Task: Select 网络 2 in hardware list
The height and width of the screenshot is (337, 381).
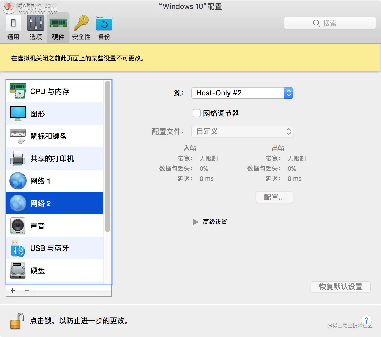Action: click(55, 203)
